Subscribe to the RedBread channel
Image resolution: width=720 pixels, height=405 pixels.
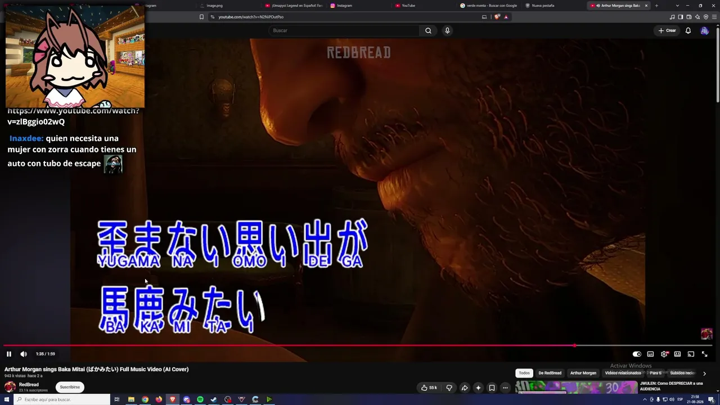click(70, 387)
